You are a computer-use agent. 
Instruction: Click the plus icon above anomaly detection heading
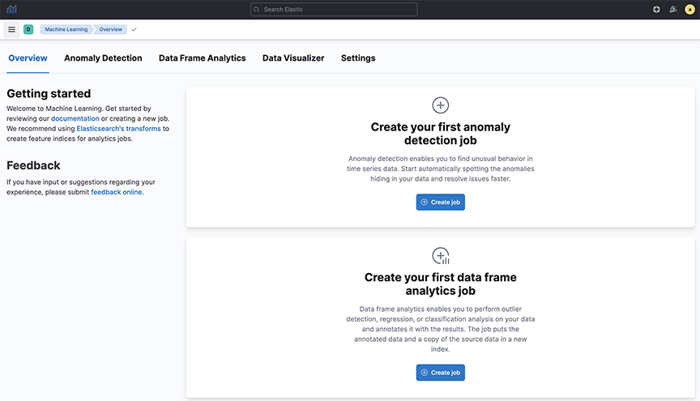440,105
